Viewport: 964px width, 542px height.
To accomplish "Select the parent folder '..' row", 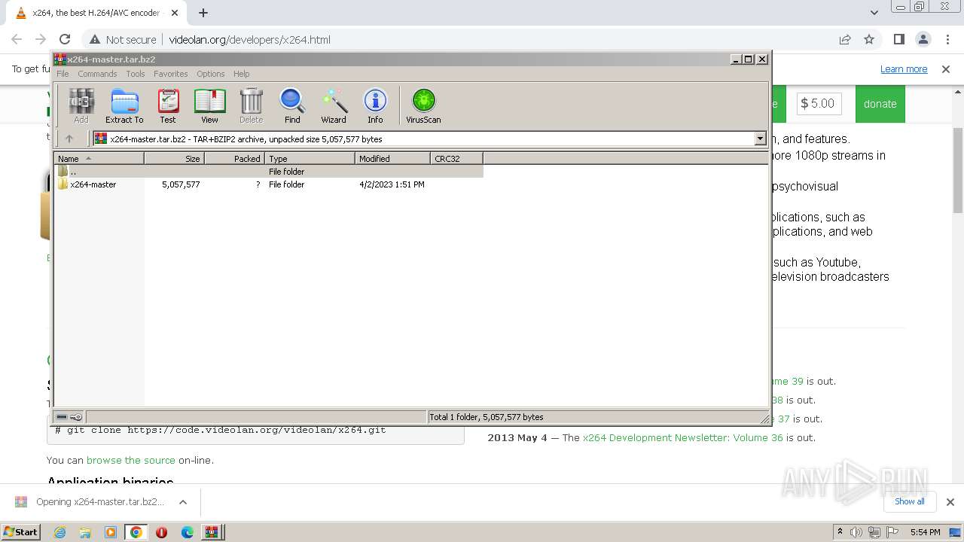I will coord(269,172).
